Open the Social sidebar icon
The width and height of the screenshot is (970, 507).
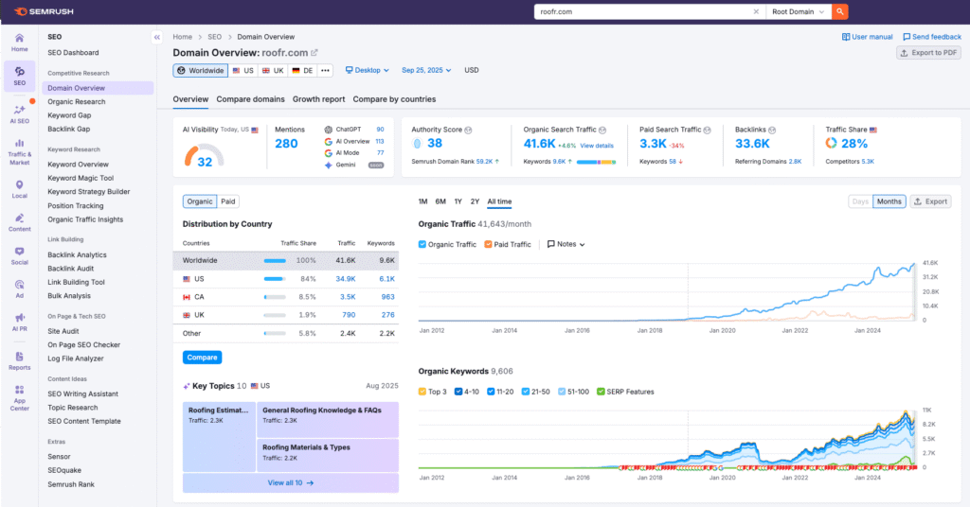[19, 256]
